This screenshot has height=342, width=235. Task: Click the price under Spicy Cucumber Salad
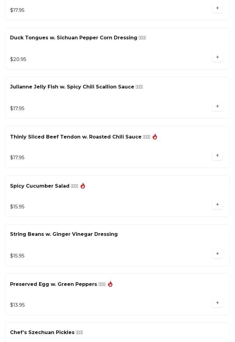(x=17, y=207)
